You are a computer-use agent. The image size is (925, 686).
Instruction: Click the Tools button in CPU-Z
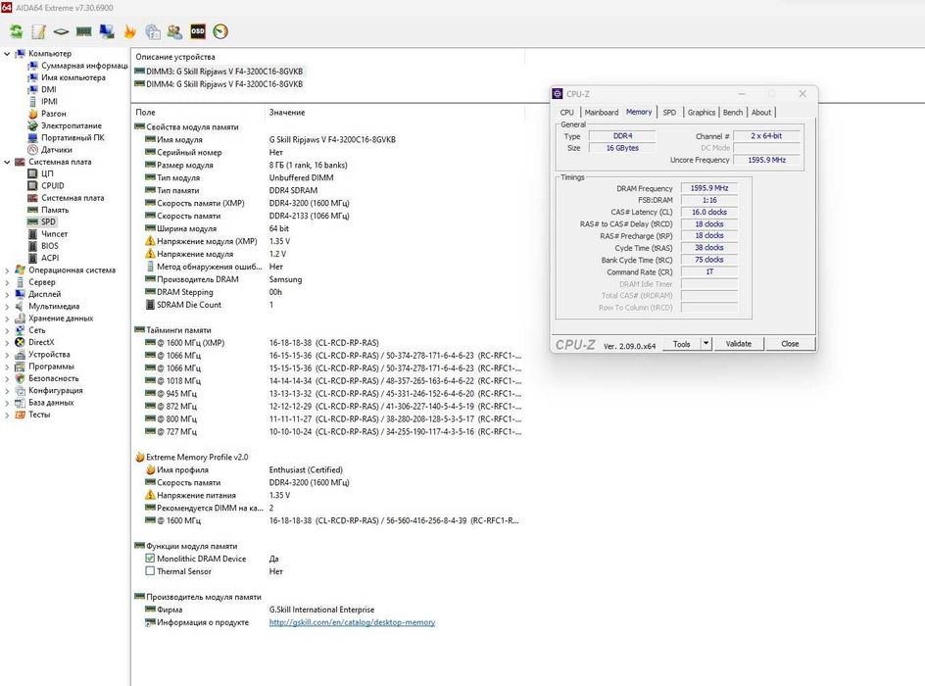[681, 344]
